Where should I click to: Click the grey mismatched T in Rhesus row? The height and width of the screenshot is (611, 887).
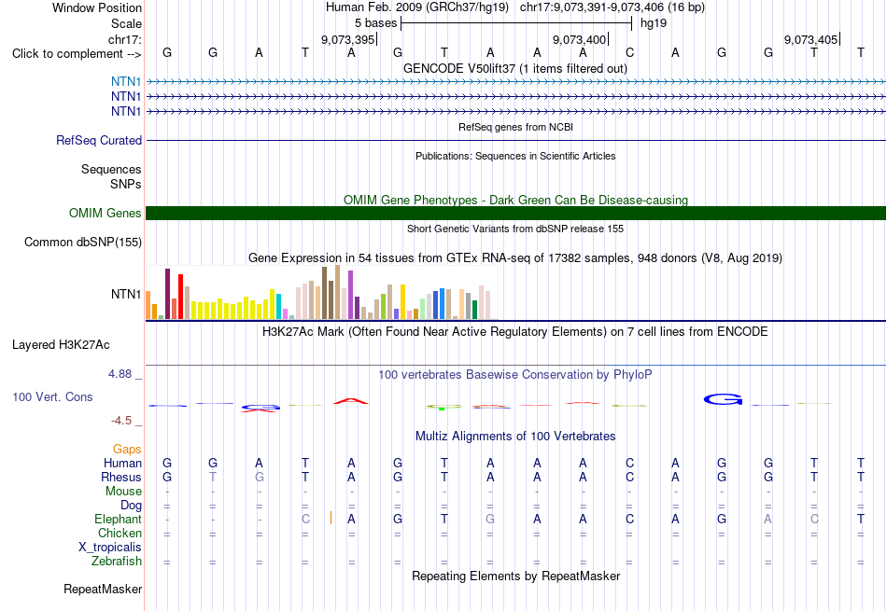213,477
